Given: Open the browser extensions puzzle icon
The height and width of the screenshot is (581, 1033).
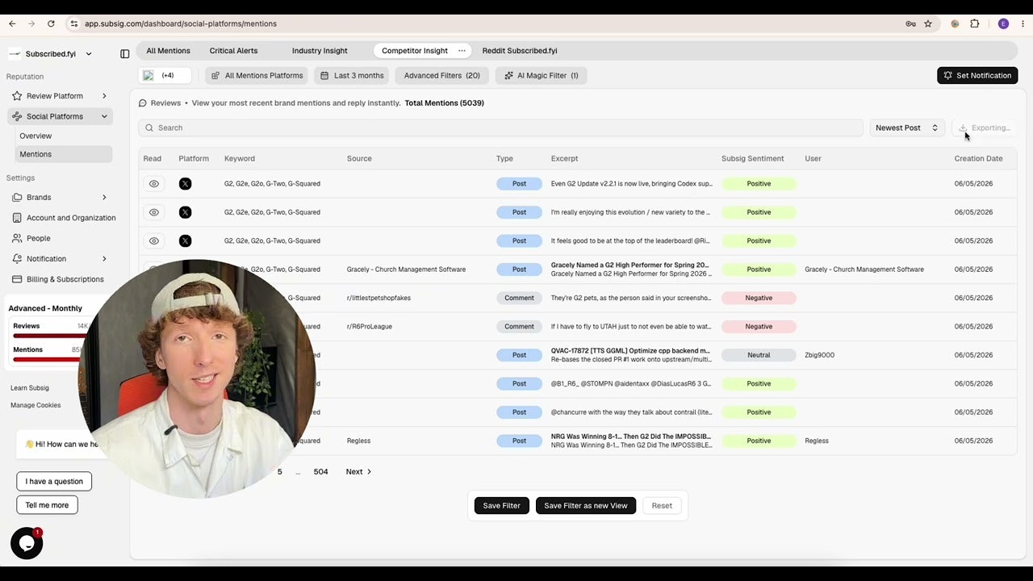Looking at the screenshot, I should [975, 23].
